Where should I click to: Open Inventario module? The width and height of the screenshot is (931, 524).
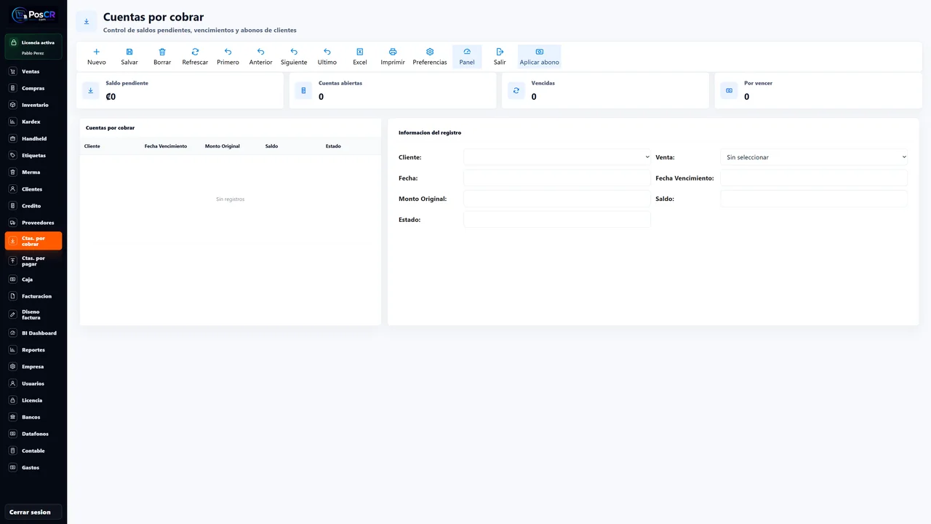[33, 105]
